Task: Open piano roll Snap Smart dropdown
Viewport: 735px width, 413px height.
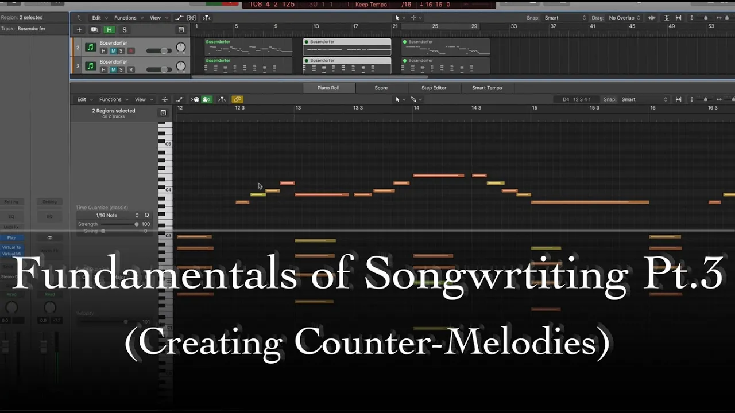Action: [644, 99]
